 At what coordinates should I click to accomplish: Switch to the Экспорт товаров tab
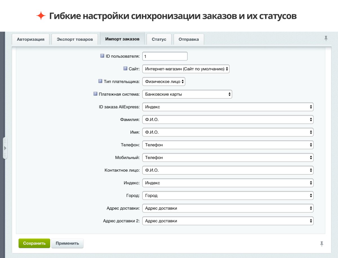(x=75, y=39)
